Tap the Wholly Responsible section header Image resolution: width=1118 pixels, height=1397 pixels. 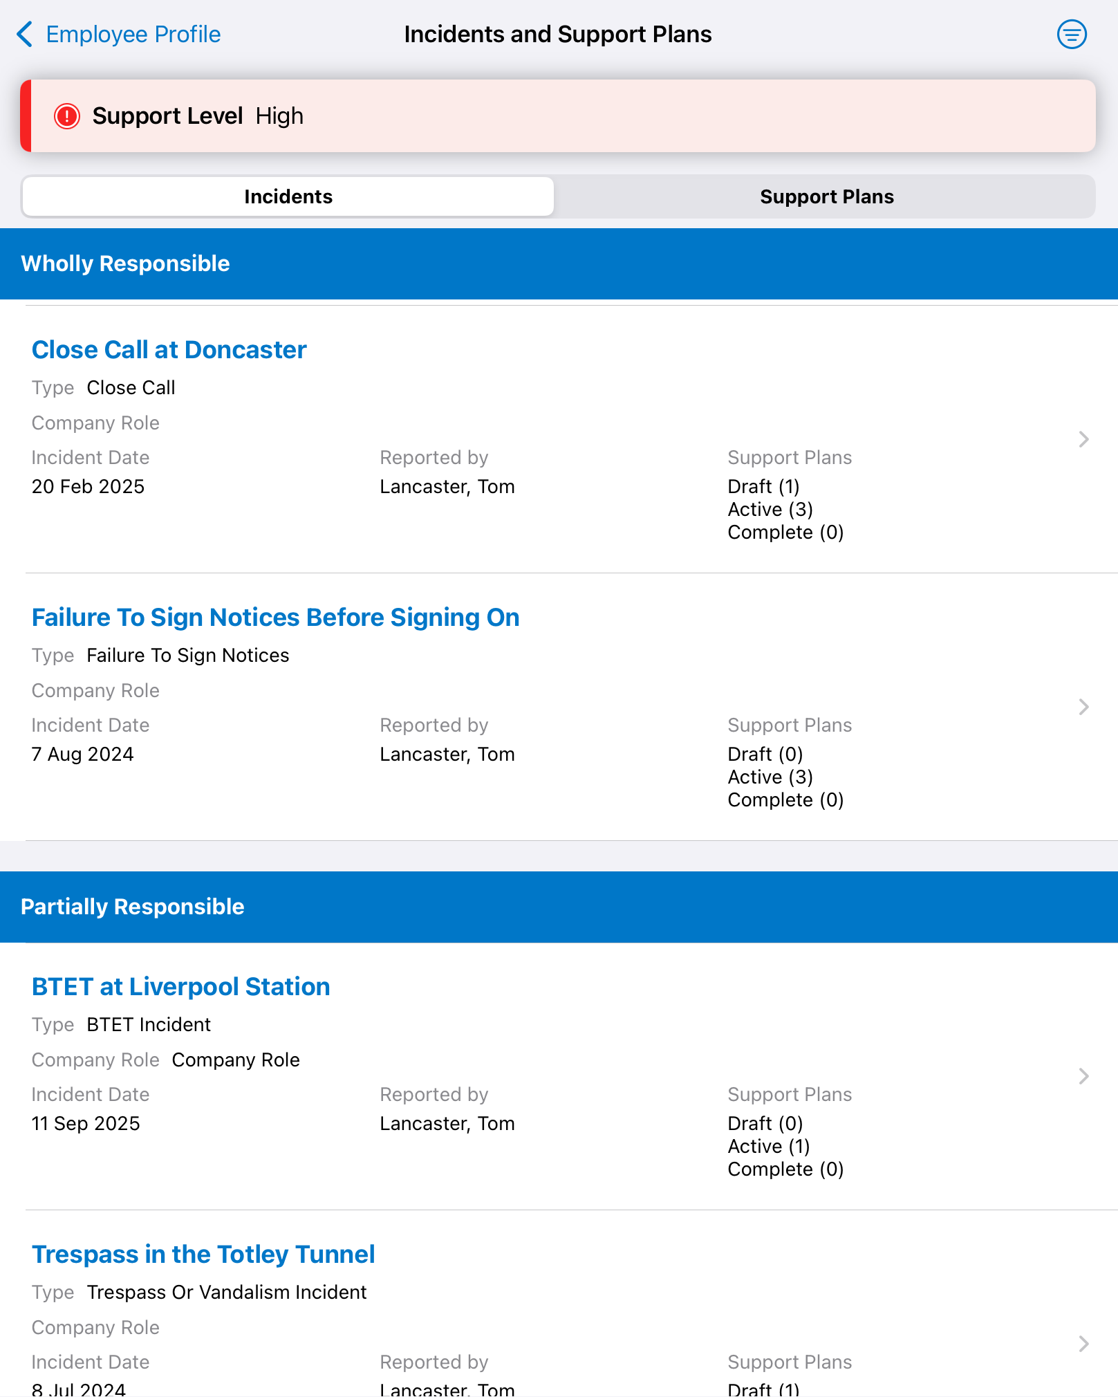(x=559, y=263)
